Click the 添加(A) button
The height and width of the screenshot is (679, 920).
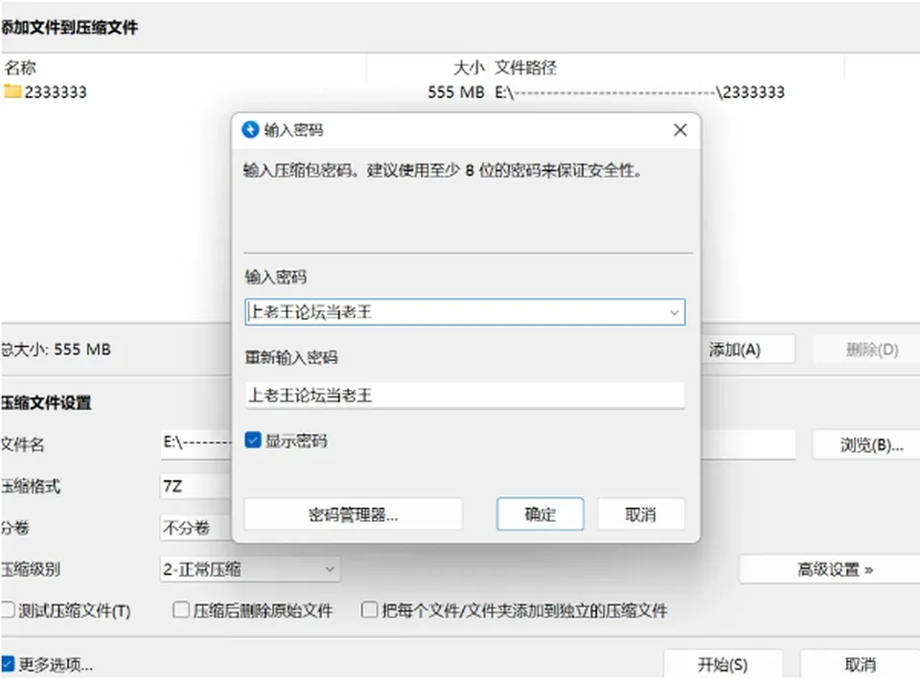[748, 350]
